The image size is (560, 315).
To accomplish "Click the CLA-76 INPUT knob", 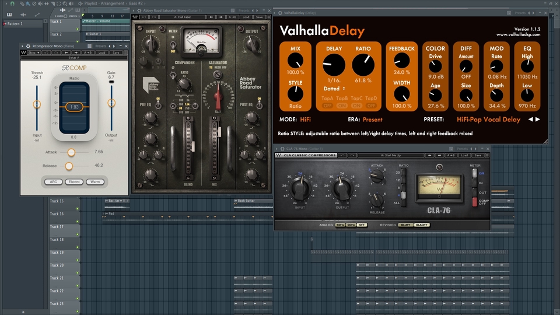I will tap(300, 187).
